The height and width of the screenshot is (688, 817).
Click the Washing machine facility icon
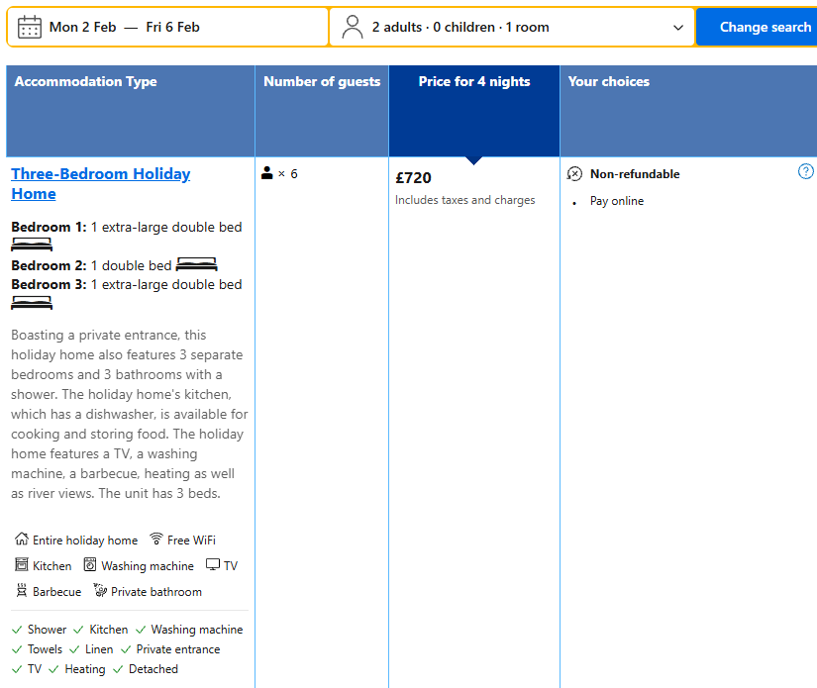(x=90, y=565)
